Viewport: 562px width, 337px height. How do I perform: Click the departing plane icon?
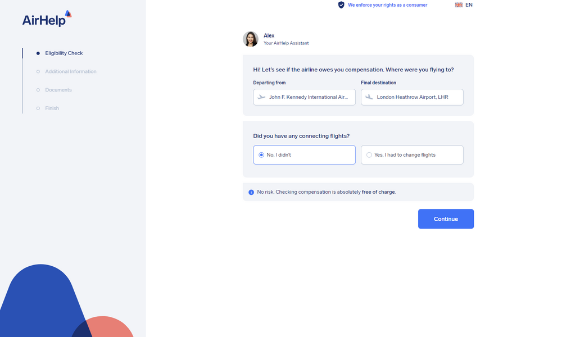coord(261,97)
